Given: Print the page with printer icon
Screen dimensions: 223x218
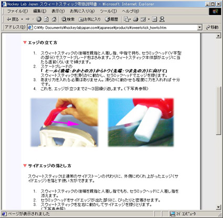Looking at the screenshot, I should point(136,19).
